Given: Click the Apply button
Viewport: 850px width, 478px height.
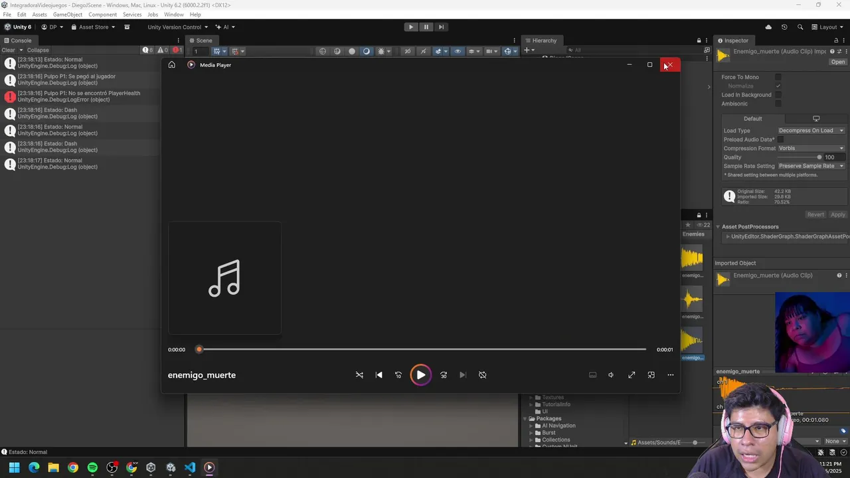Looking at the screenshot, I should [x=838, y=214].
